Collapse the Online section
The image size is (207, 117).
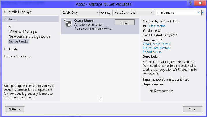point(5,19)
